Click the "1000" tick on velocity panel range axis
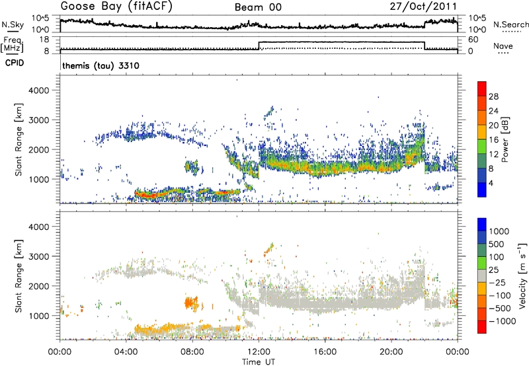529x366 pixels. coord(39,316)
